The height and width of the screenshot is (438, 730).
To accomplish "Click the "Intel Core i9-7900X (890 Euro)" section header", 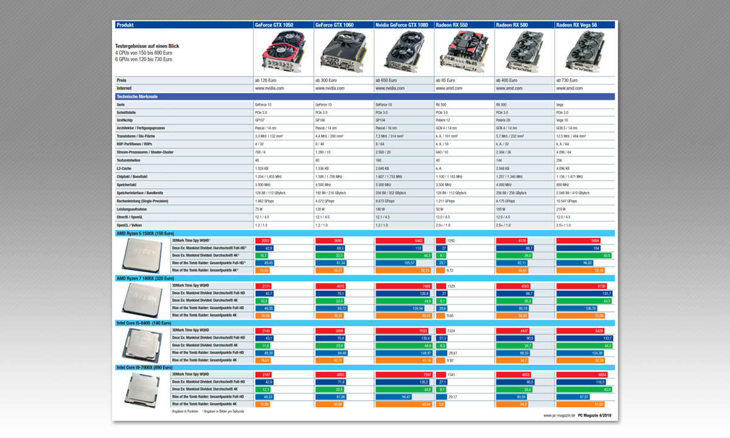I will pyautogui.click(x=365, y=367).
